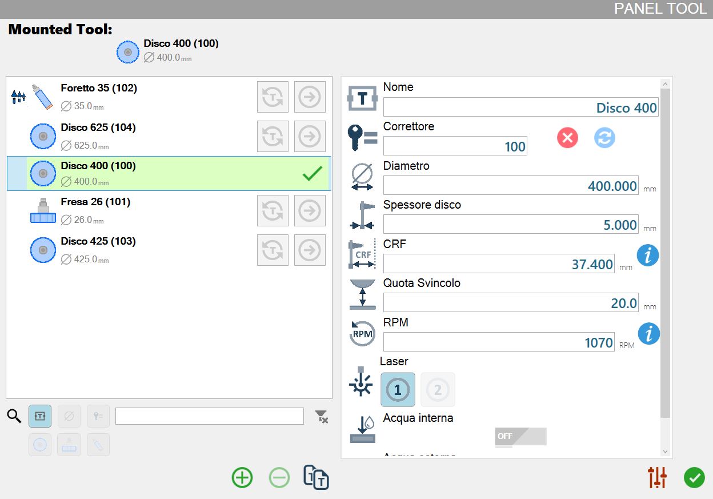The image size is (713, 499).
Task: Click the arrow button on Disco 425 row
Action: (x=310, y=250)
